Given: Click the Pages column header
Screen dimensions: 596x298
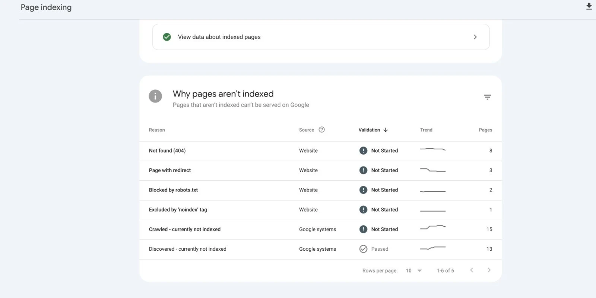Looking at the screenshot, I should [x=485, y=130].
